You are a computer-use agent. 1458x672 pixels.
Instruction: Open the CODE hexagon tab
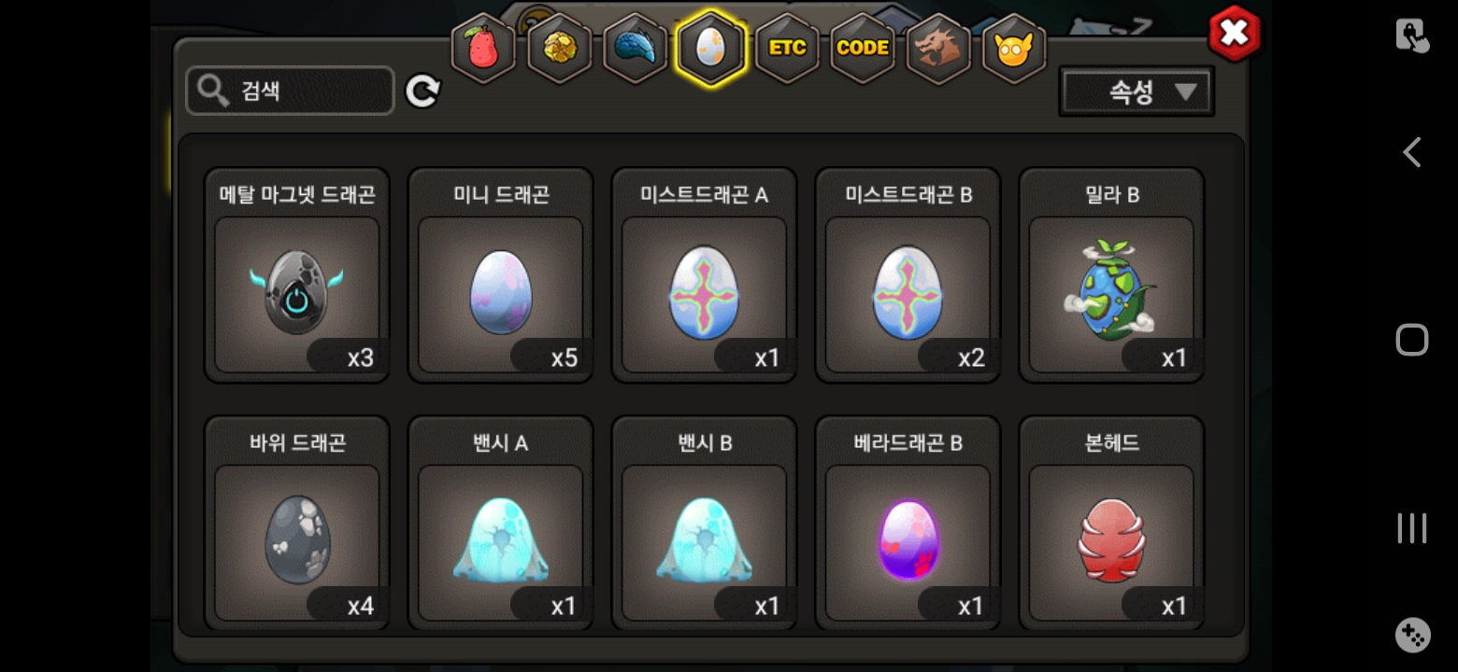tap(863, 48)
